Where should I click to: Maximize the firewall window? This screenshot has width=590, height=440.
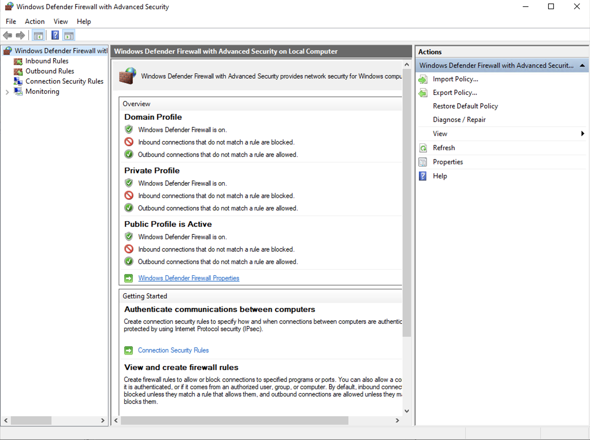coord(551,6)
